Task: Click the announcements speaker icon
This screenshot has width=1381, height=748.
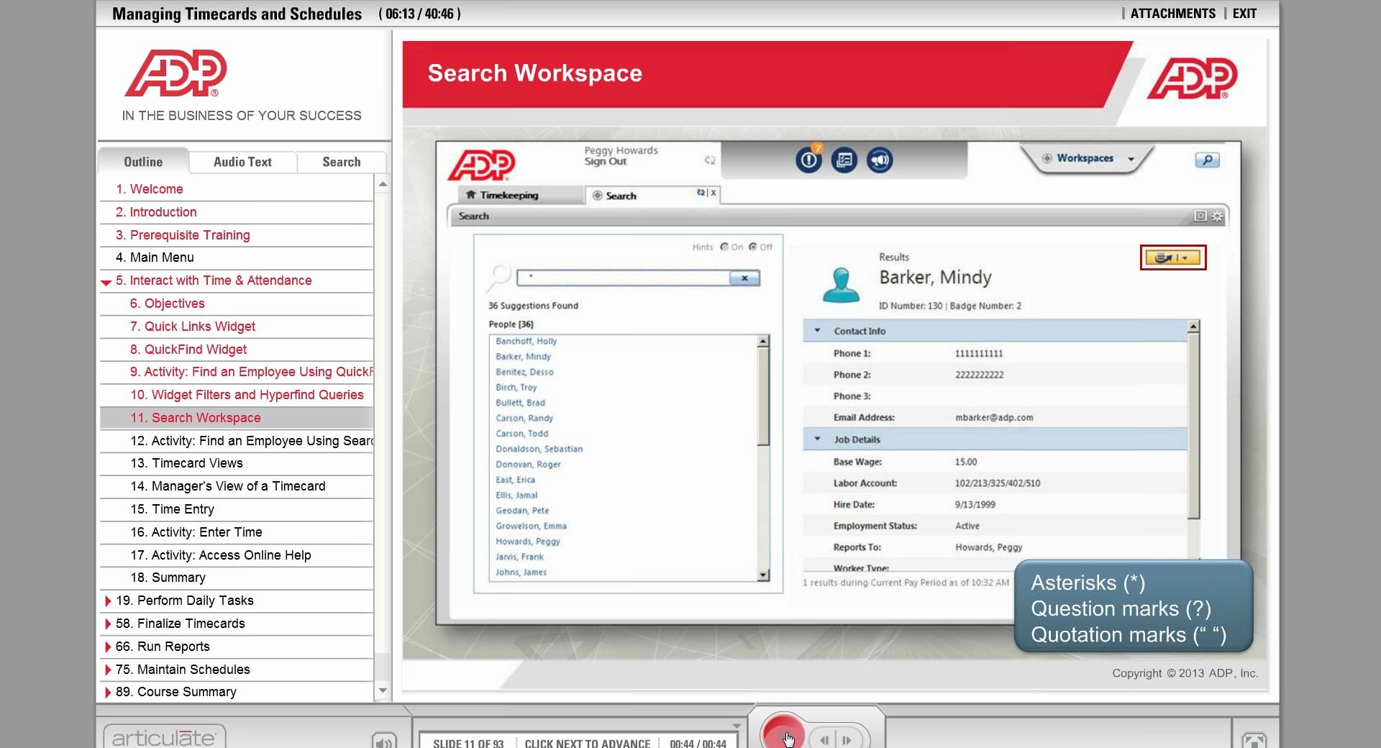Action: [x=880, y=160]
